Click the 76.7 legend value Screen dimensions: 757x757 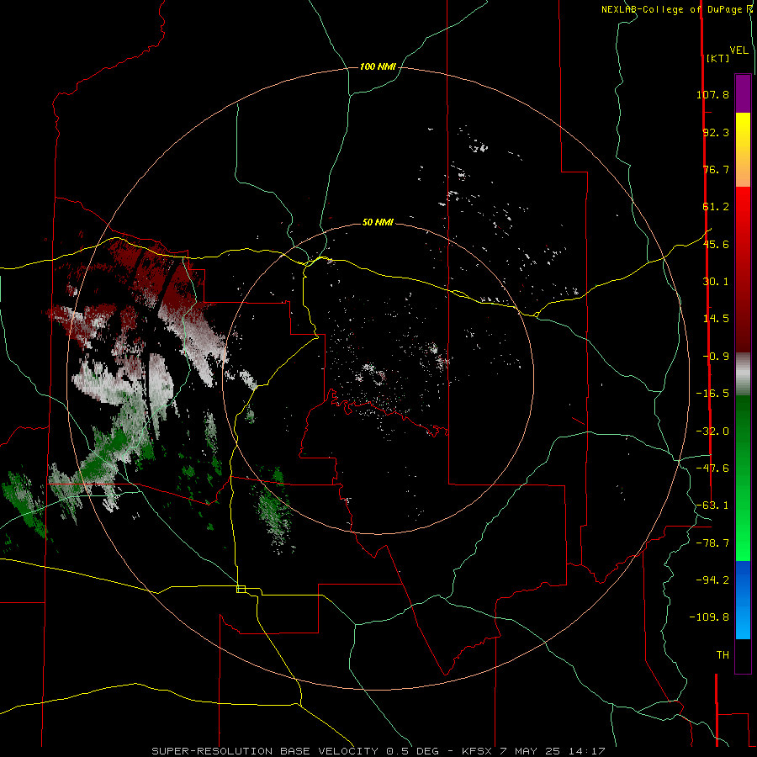[x=716, y=169]
